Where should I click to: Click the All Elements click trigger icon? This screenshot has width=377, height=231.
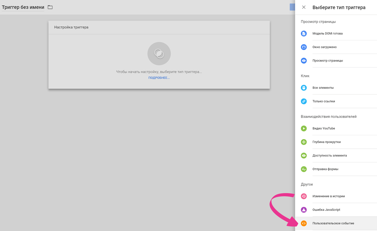pyautogui.click(x=304, y=88)
